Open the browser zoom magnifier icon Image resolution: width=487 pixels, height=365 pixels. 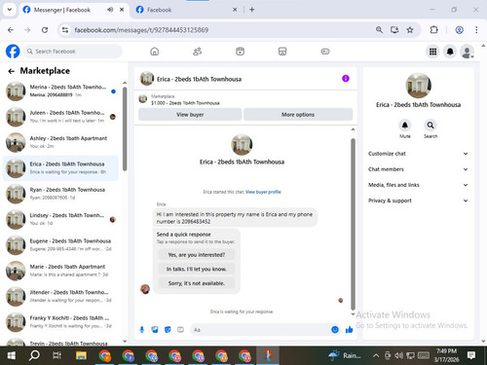[x=379, y=30]
